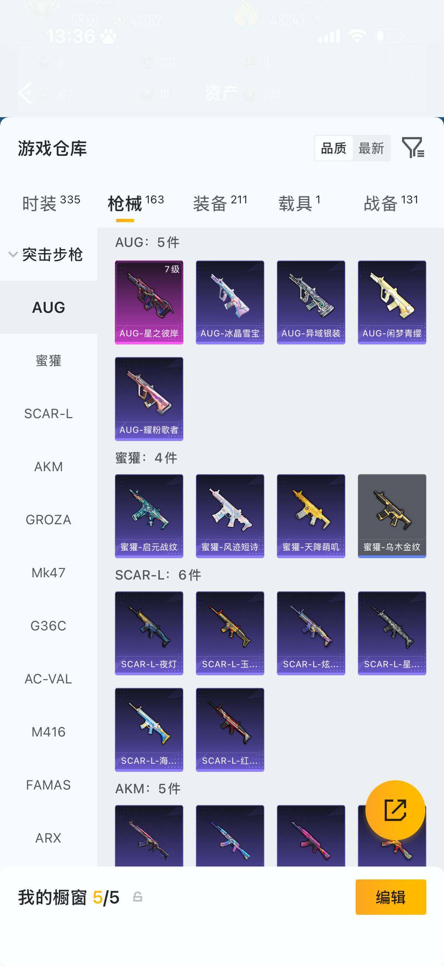Choose the 蜜獾-天降萌叽 golden skin
Viewport: 444px width, 966px height.
(x=311, y=516)
